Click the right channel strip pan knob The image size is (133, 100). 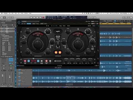point(11,68)
